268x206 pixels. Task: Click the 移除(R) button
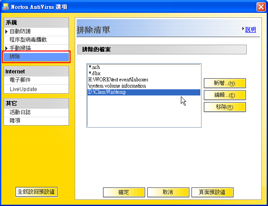click(x=225, y=107)
